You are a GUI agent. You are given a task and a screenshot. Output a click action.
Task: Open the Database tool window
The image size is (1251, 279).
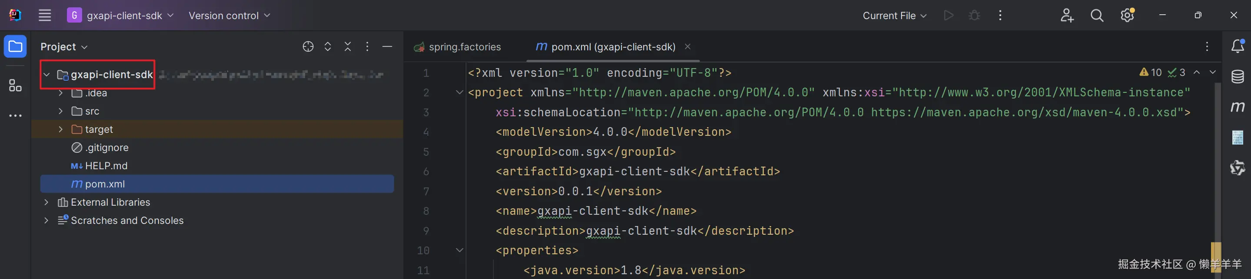[1238, 76]
